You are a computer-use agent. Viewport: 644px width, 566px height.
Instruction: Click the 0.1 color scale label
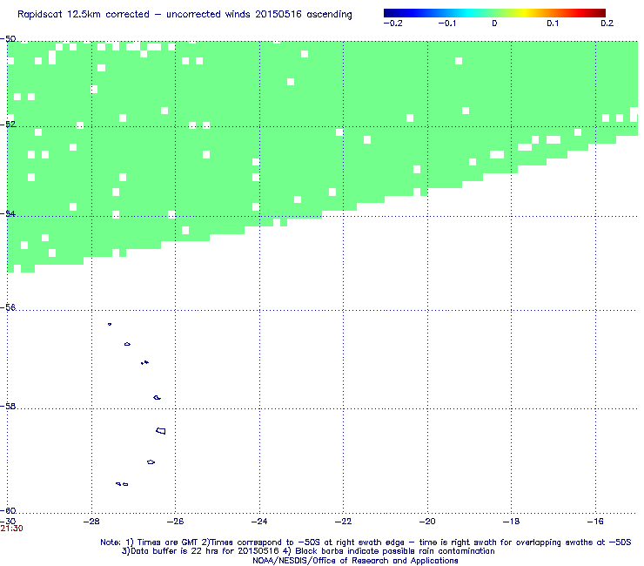click(x=553, y=24)
